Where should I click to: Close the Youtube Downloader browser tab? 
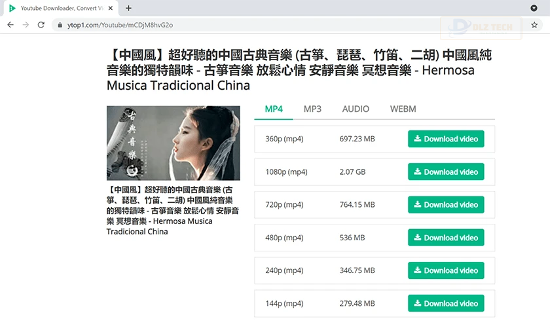[111, 8]
